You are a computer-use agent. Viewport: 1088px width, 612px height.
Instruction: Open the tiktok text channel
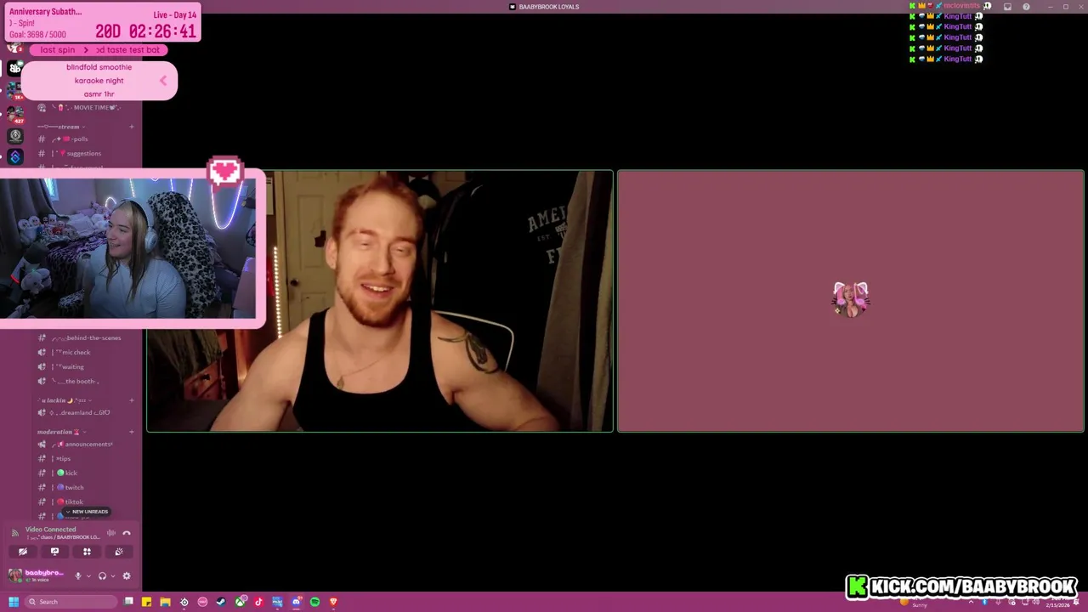pyautogui.click(x=84, y=501)
